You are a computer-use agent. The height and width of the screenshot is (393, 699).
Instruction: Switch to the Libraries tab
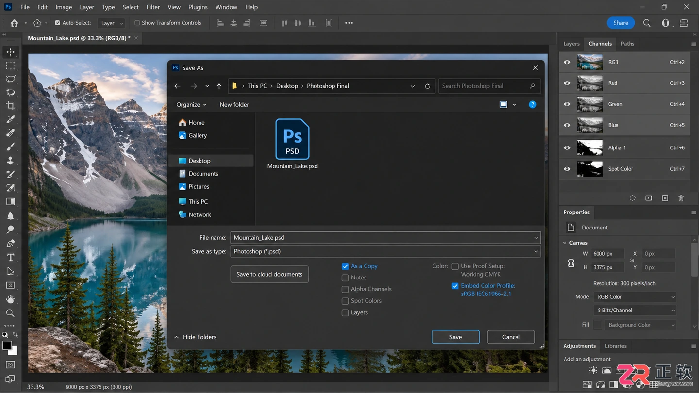point(616,346)
